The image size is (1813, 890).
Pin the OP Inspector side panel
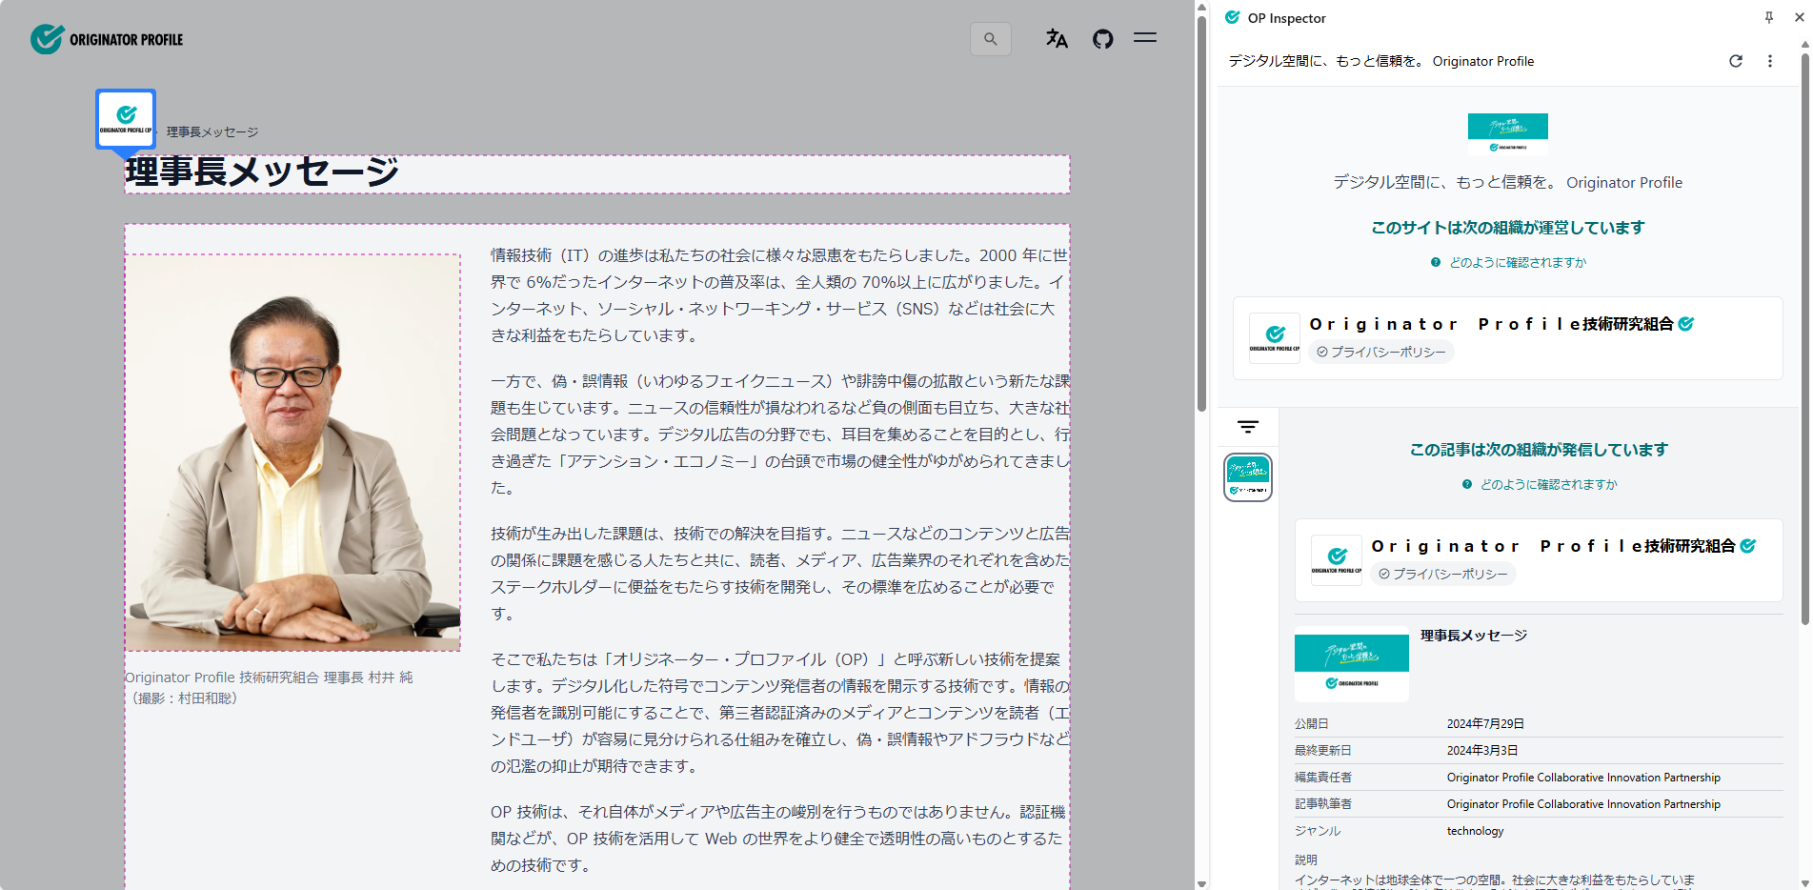pyautogui.click(x=1768, y=17)
